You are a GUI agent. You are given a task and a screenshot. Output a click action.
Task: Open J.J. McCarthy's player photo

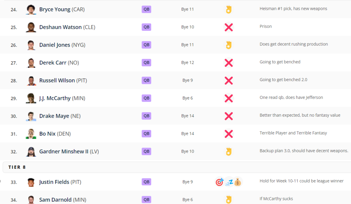31,98
